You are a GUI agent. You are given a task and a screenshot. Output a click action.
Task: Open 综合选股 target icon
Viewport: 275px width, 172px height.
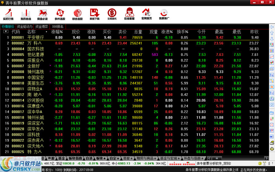point(77,14)
